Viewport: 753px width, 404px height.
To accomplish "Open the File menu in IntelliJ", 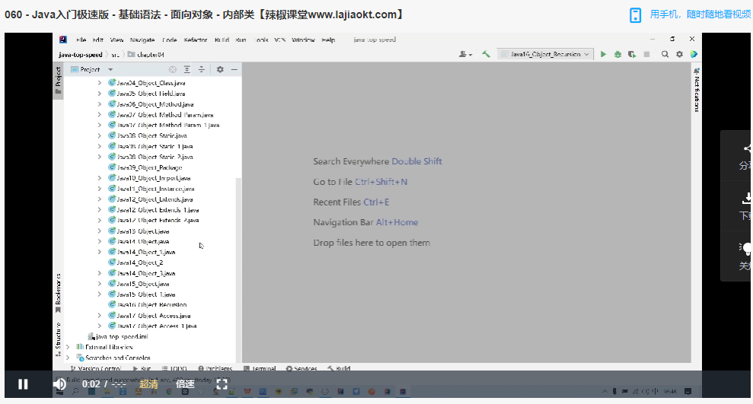I will coord(81,40).
